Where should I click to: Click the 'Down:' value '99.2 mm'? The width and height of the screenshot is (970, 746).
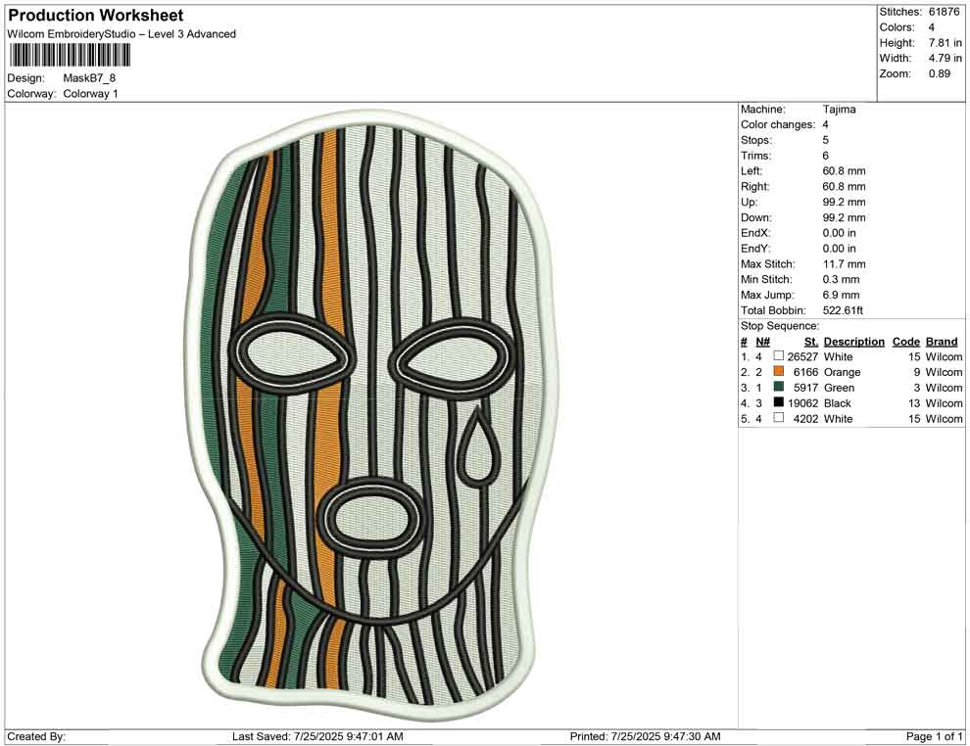click(x=844, y=217)
